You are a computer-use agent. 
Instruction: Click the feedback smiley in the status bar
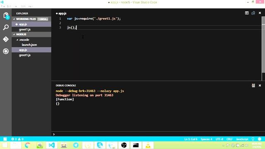pos(260,139)
